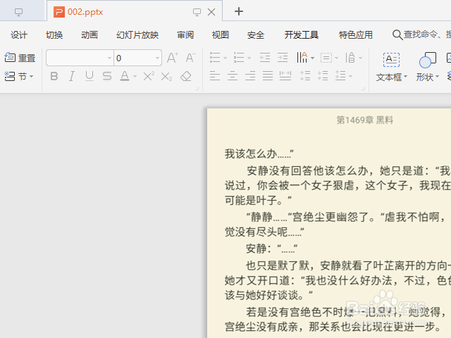Open paragraph dialog launcher corner arrow
The image size is (451, 338).
[x=364, y=89]
